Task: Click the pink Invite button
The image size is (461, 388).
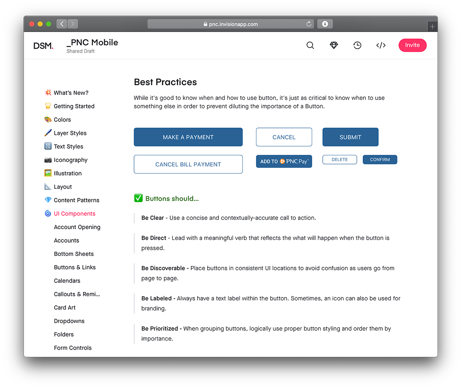Action: 413,45
